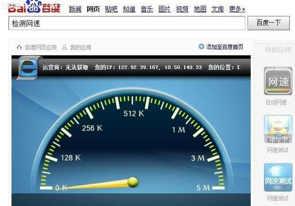Open the 地图 maps link
This screenshot has height=206, width=295.
click(x=200, y=9)
